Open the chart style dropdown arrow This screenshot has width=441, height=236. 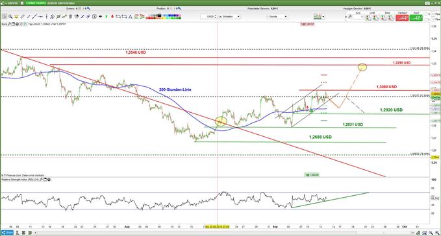(x=323, y=17)
